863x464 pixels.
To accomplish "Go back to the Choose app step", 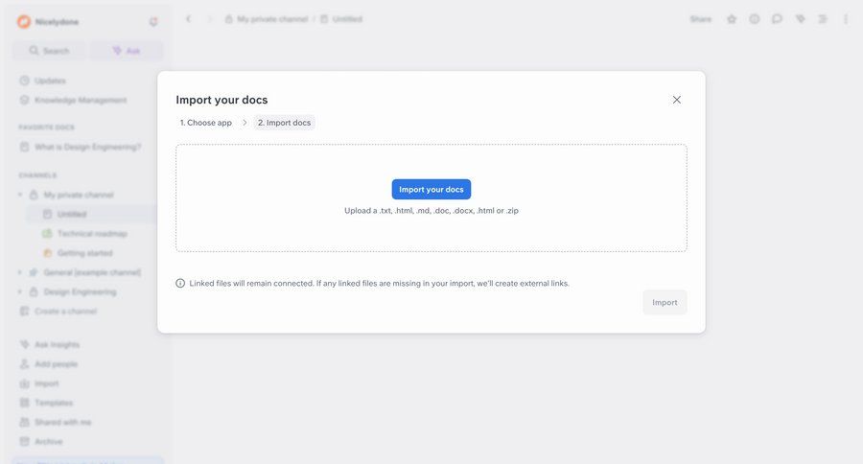I will coord(206,123).
